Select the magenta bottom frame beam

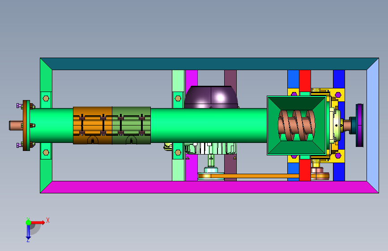click(x=209, y=187)
